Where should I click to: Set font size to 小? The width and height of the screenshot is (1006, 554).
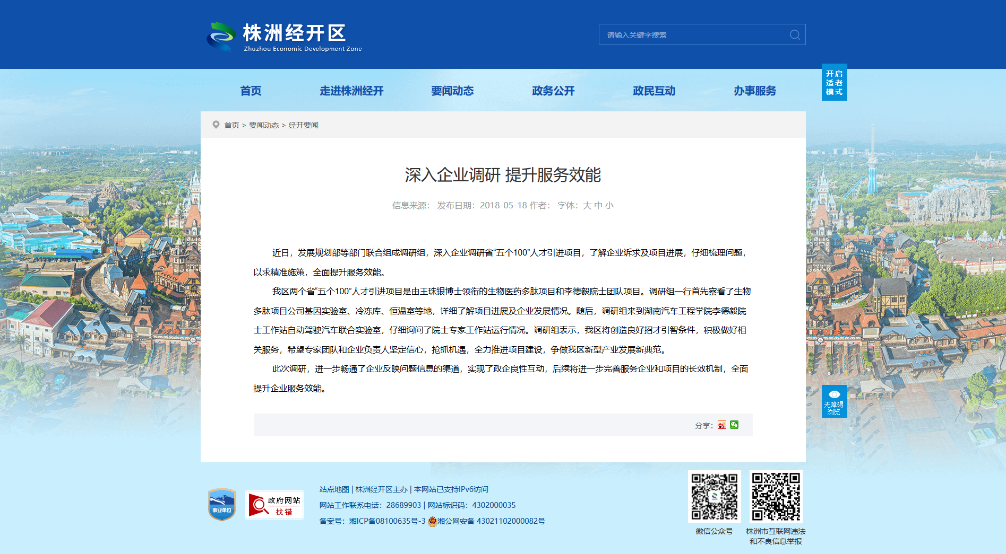click(x=609, y=205)
